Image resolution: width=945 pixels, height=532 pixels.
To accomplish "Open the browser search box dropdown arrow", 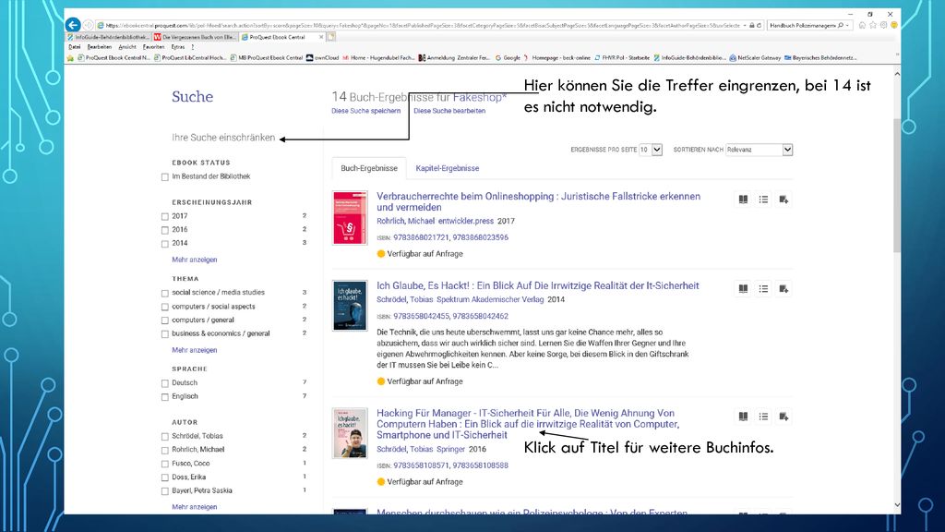I will (847, 25).
